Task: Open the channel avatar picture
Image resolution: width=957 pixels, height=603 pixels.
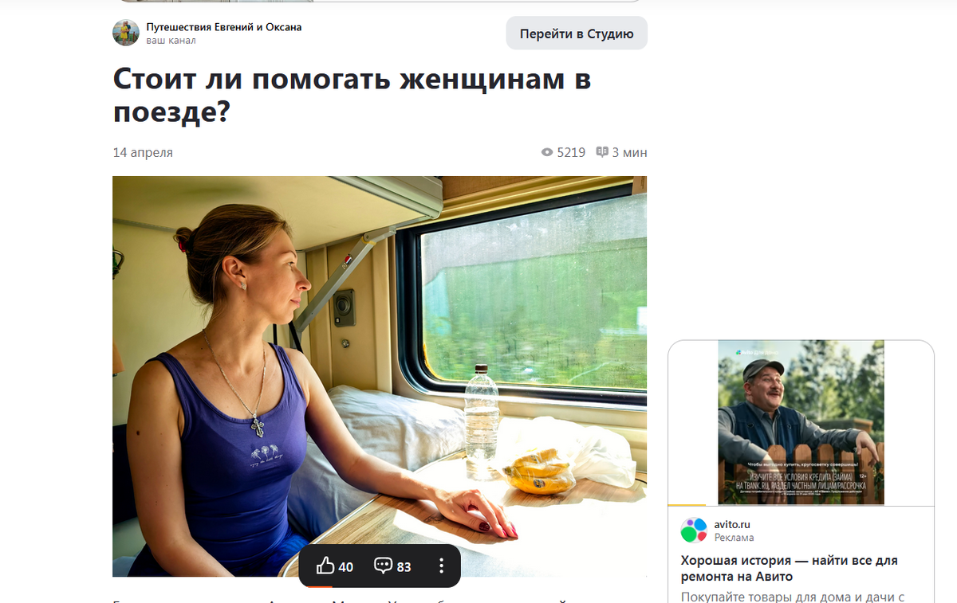Action: (x=126, y=33)
